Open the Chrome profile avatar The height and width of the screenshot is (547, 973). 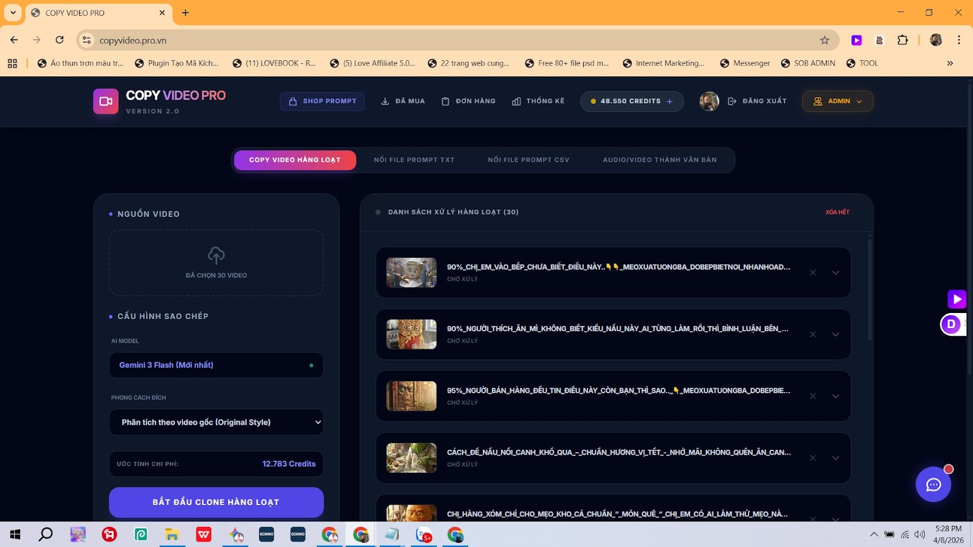[936, 40]
